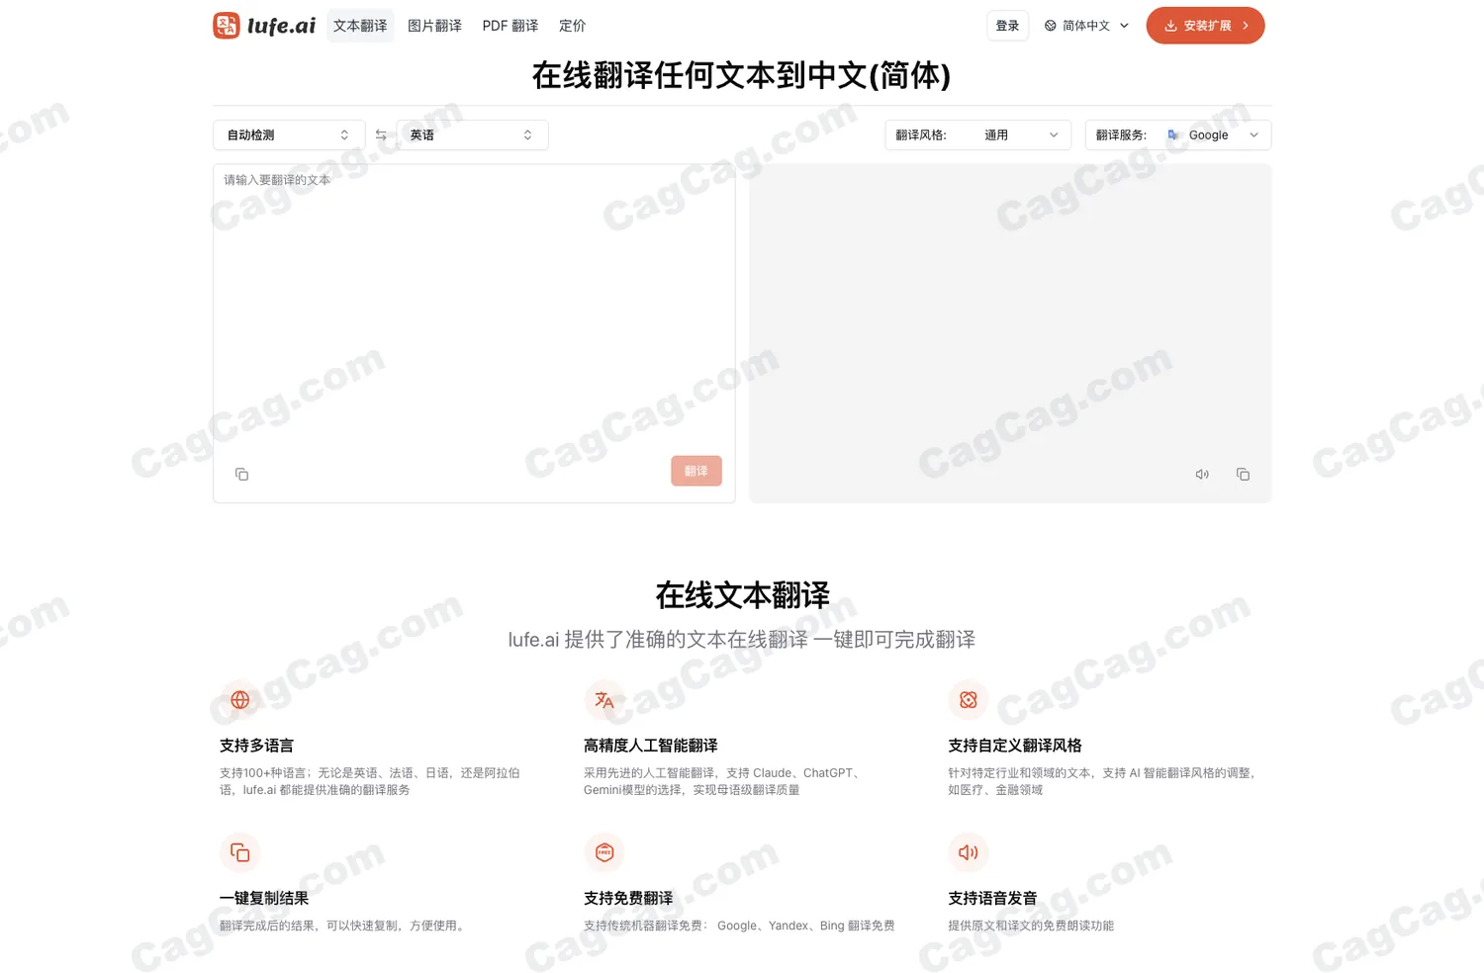Open the 图片翻译 tab

pos(434,26)
